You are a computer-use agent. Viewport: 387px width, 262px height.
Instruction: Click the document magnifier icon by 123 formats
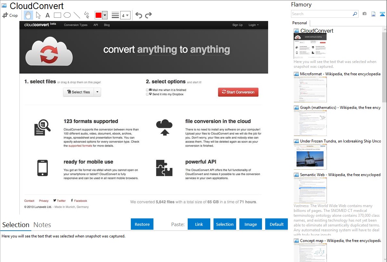click(42, 127)
